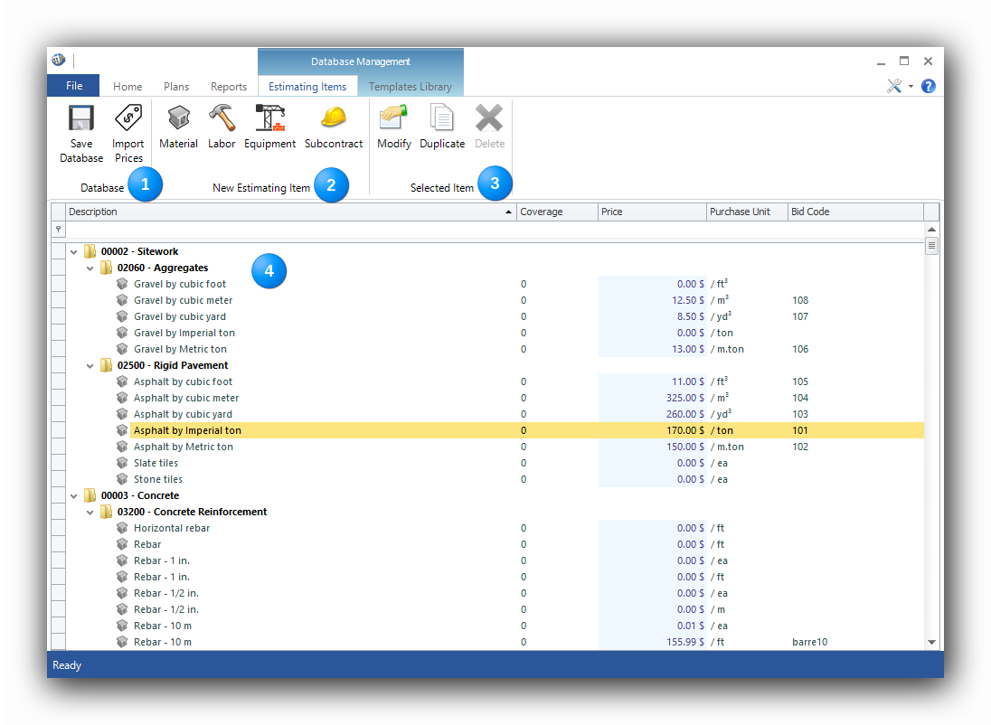Collapse the 03200 - Concrete Reinforcement group

pyautogui.click(x=90, y=513)
